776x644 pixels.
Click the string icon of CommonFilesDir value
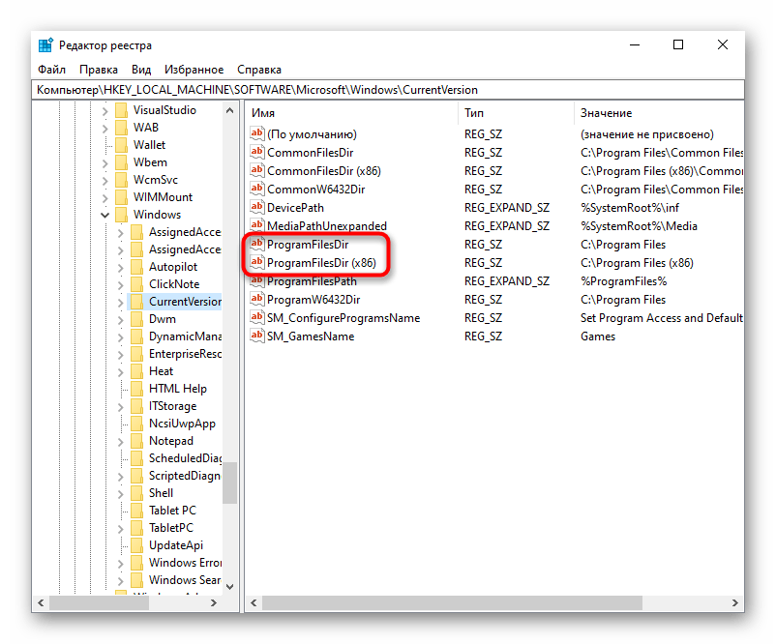click(x=257, y=153)
